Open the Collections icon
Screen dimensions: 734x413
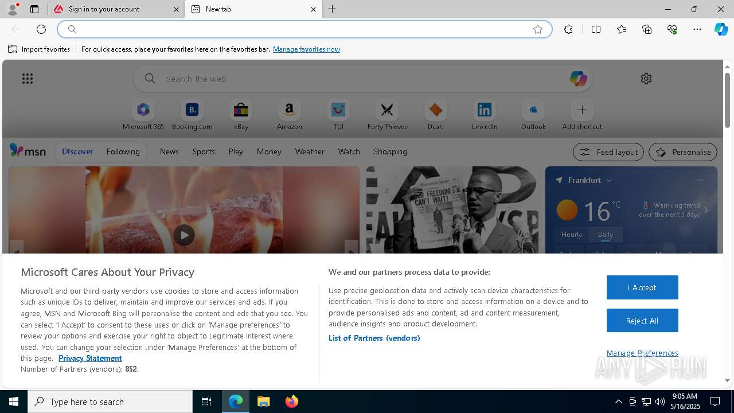(x=647, y=29)
